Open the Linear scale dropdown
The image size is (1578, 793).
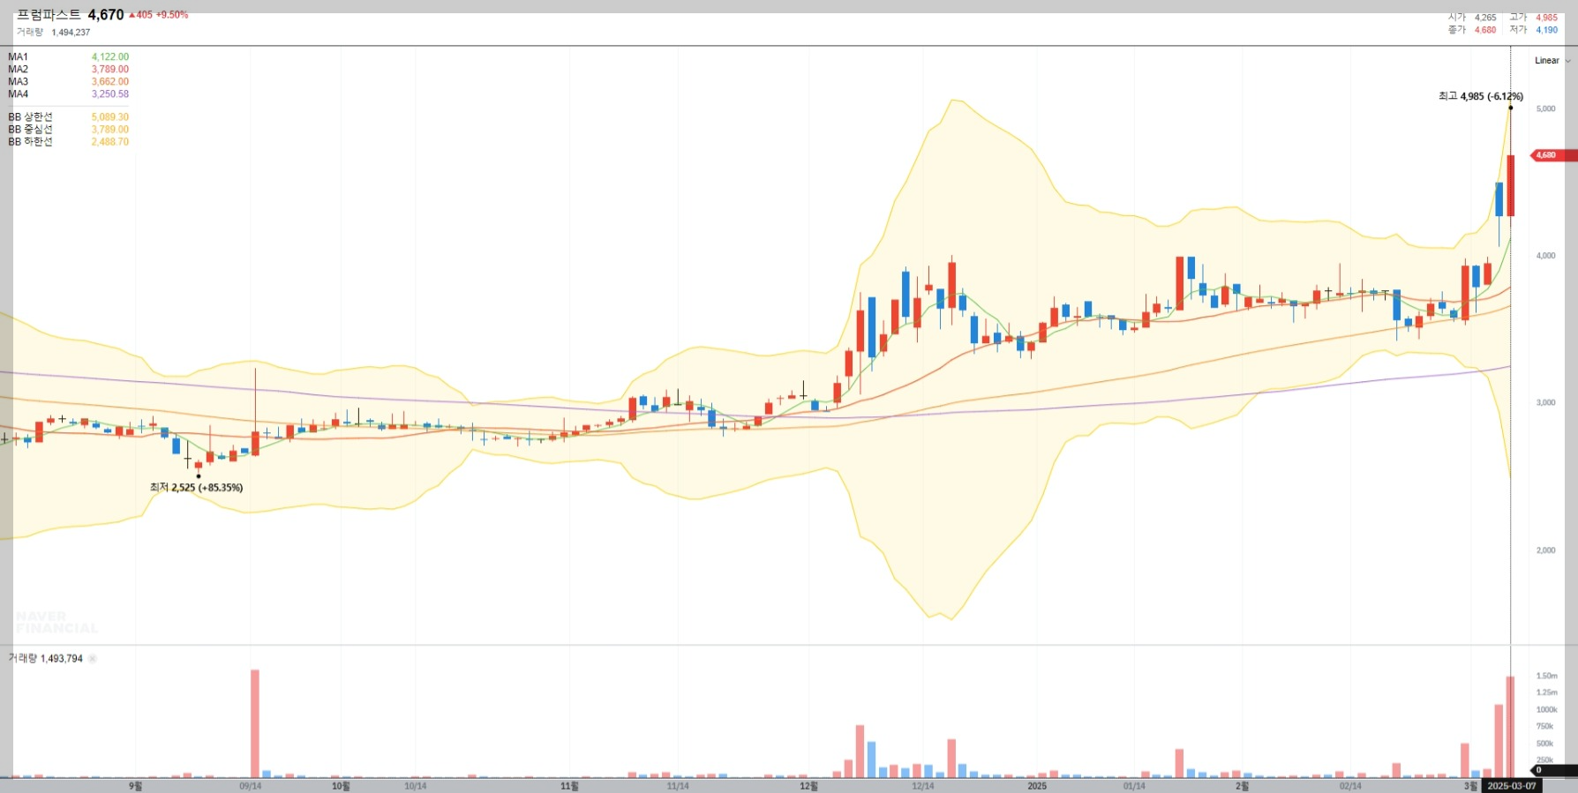click(x=1552, y=61)
